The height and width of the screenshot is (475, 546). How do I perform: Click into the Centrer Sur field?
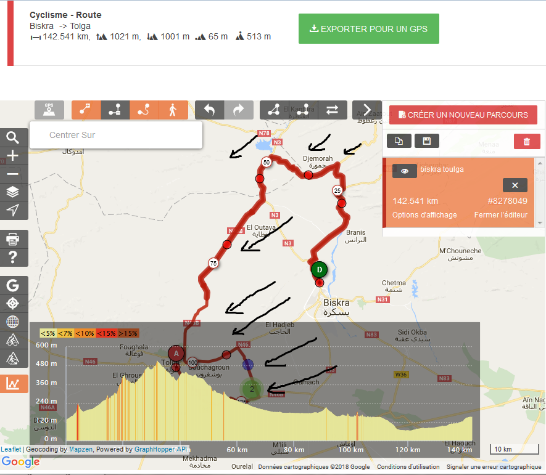point(116,135)
